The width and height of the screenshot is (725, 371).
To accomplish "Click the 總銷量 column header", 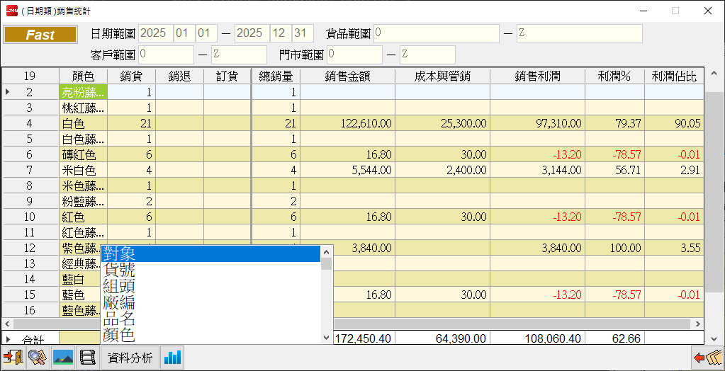I will click(x=276, y=76).
